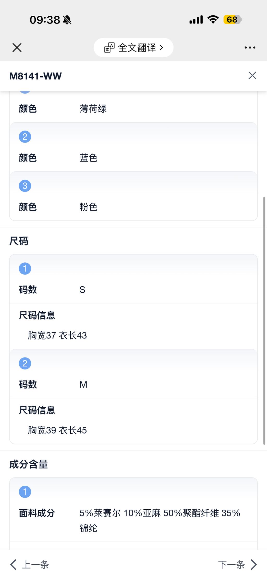267x580 pixels.
Task: Tap the Wi-Fi status icon
Action: [213, 20]
